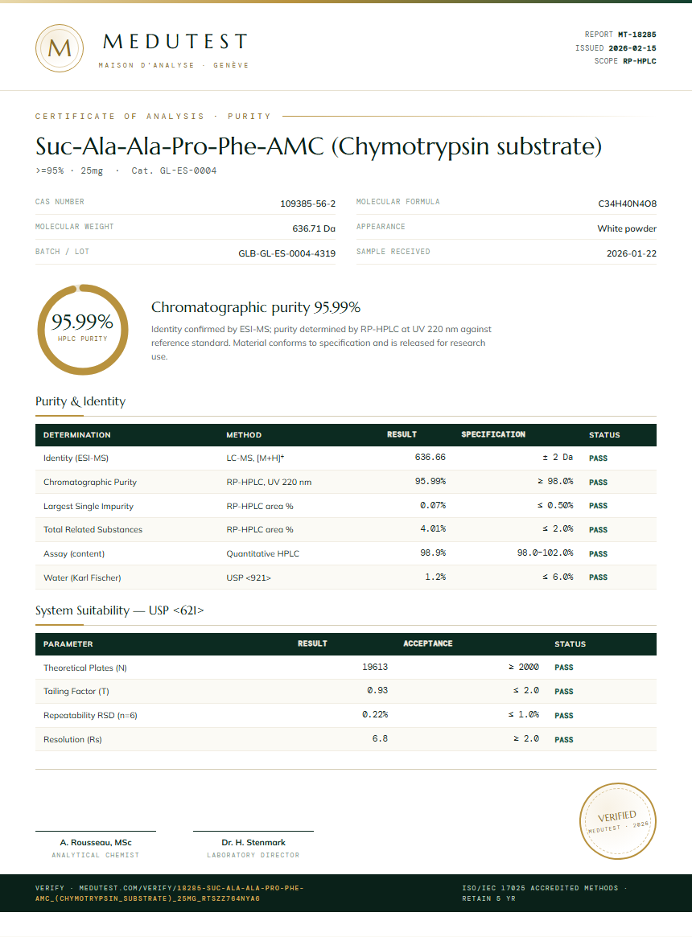692x937 pixels.
Task: Select Theoretical Plates (N) row label
Action: [x=85, y=668]
